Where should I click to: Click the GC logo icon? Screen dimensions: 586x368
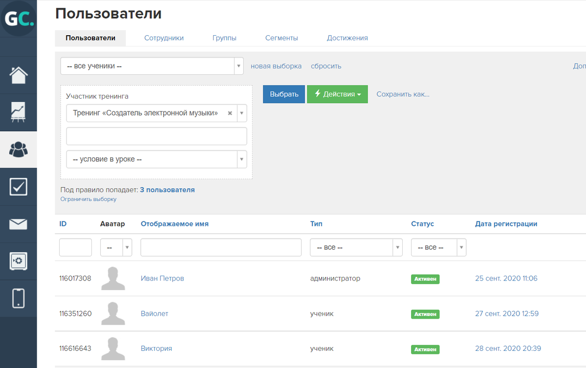point(19,19)
